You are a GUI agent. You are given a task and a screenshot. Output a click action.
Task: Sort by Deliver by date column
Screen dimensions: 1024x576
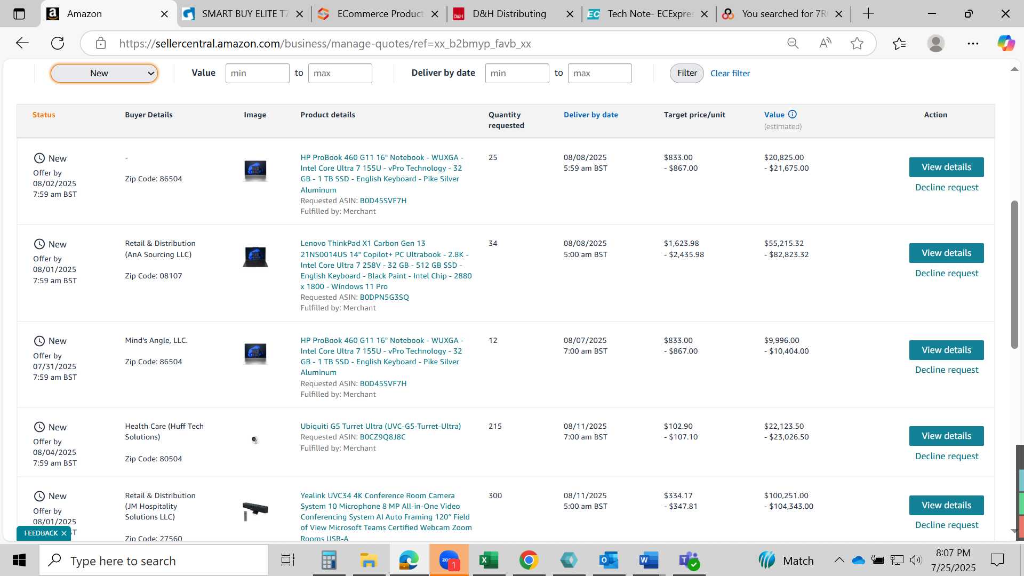591,115
